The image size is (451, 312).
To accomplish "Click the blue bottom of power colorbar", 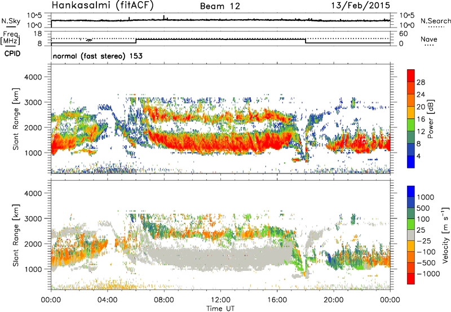I will 411,162.
